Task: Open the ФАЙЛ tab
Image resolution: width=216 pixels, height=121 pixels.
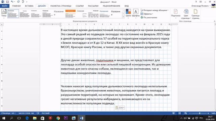Action: [x=5, y=6]
